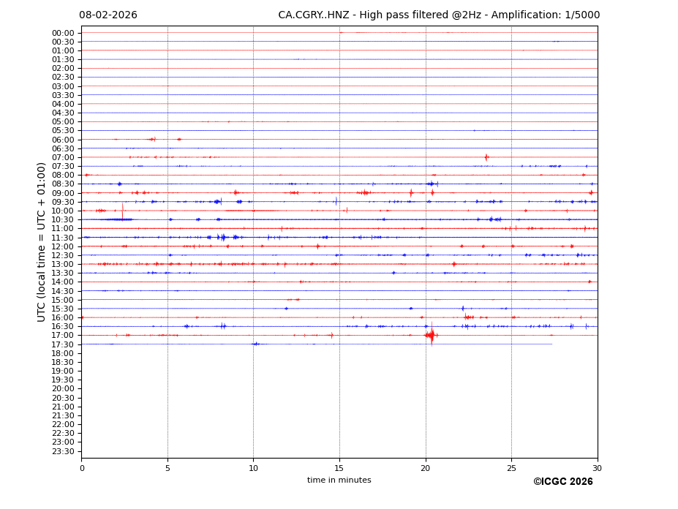This screenshot has height=509, width=678.
Task: Click the 12:00 time label
Action: (63, 246)
